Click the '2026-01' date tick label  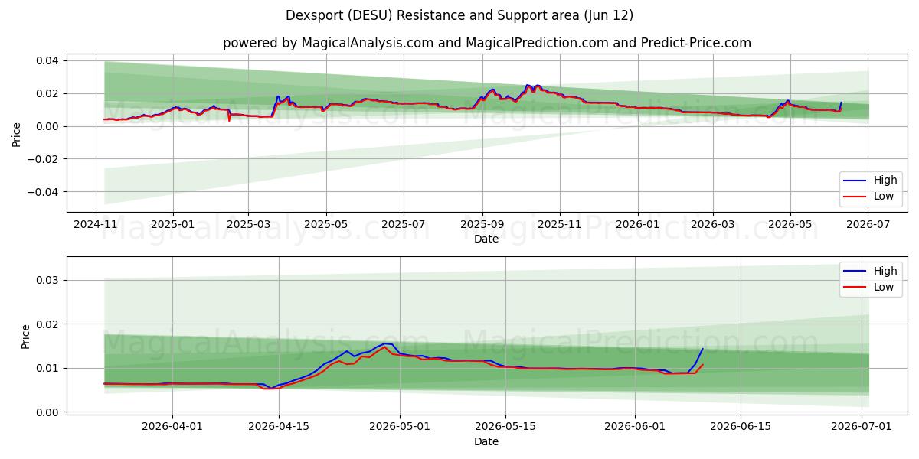coord(637,224)
